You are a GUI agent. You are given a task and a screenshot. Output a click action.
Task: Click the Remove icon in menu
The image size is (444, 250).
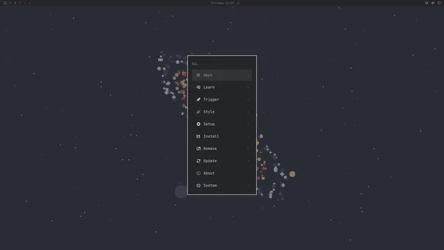coord(198,149)
